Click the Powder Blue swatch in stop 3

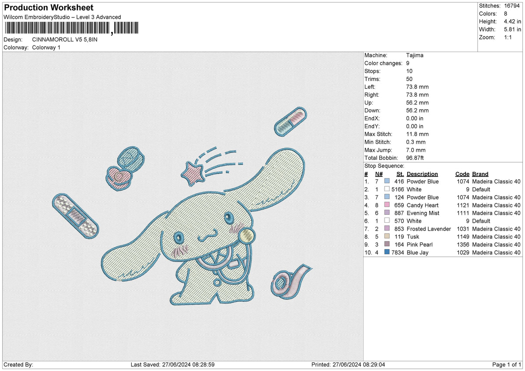coord(387,197)
